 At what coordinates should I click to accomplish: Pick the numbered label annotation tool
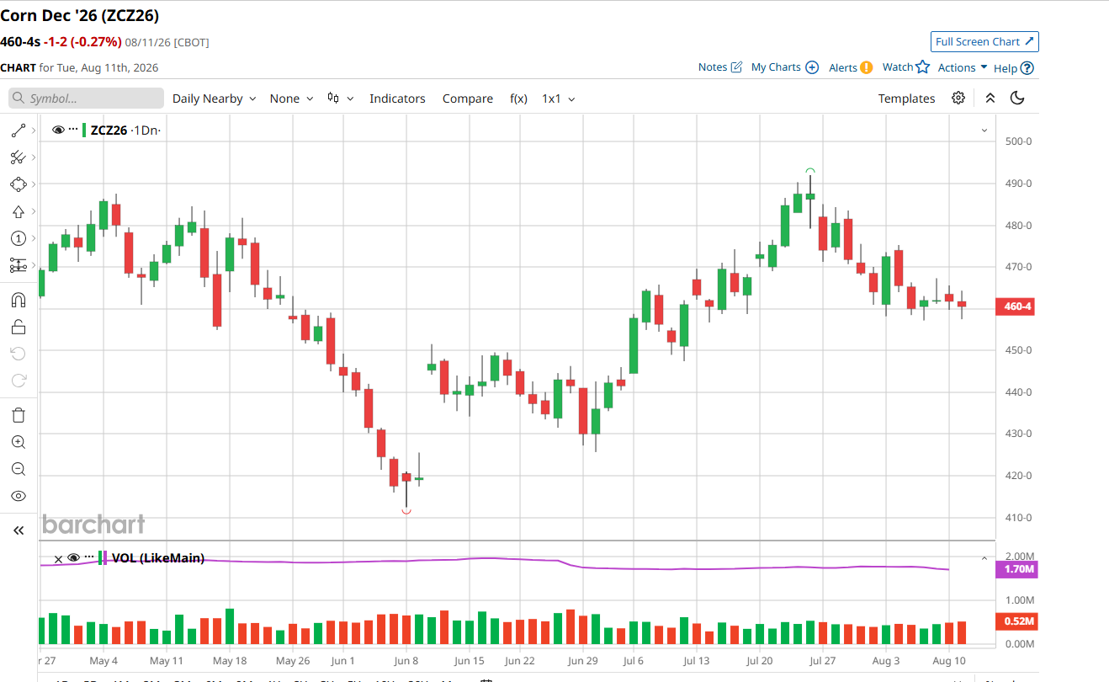point(19,238)
